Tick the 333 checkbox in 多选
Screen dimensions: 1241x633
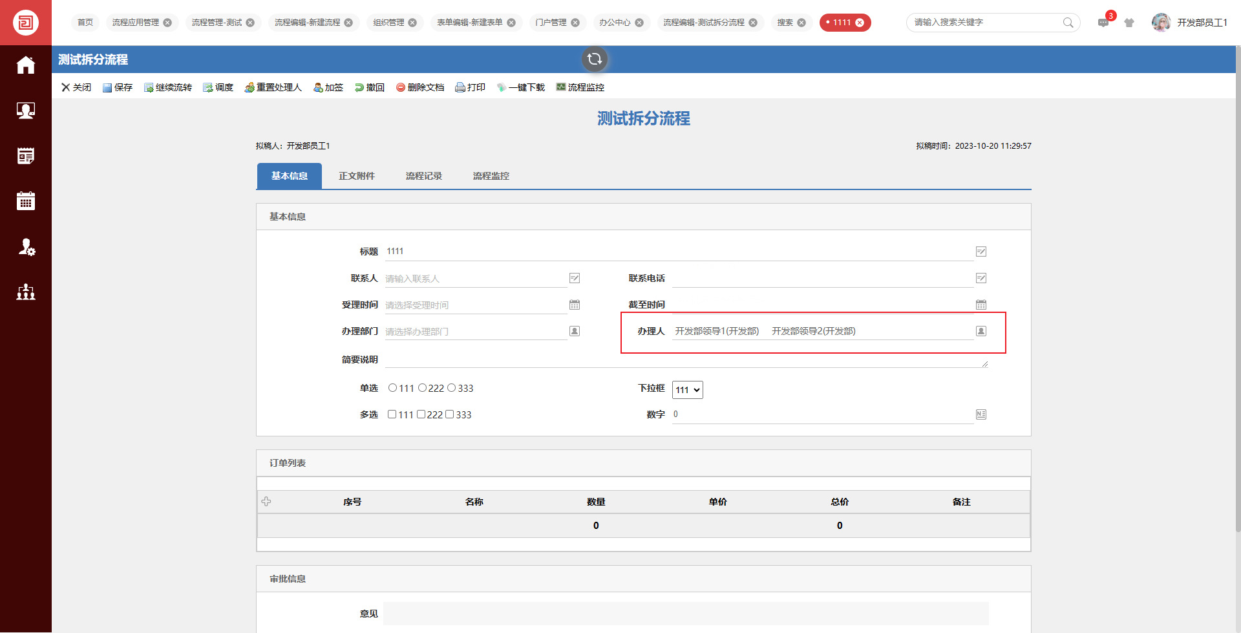pos(449,414)
